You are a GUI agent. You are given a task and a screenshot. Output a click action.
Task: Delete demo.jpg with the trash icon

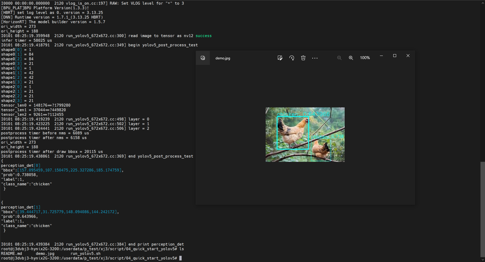(x=303, y=58)
